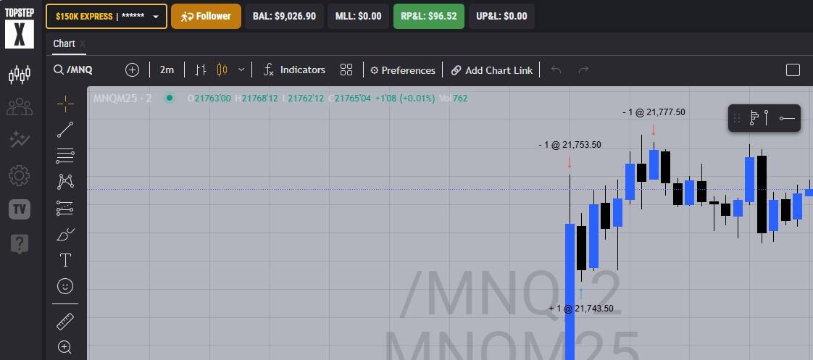
Task: Open the emoji sticker tool
Action: 65,286
